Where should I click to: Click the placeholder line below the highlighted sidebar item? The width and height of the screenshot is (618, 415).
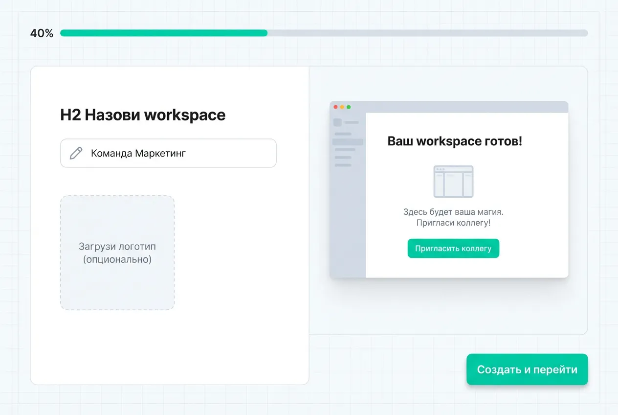(345, 150)
